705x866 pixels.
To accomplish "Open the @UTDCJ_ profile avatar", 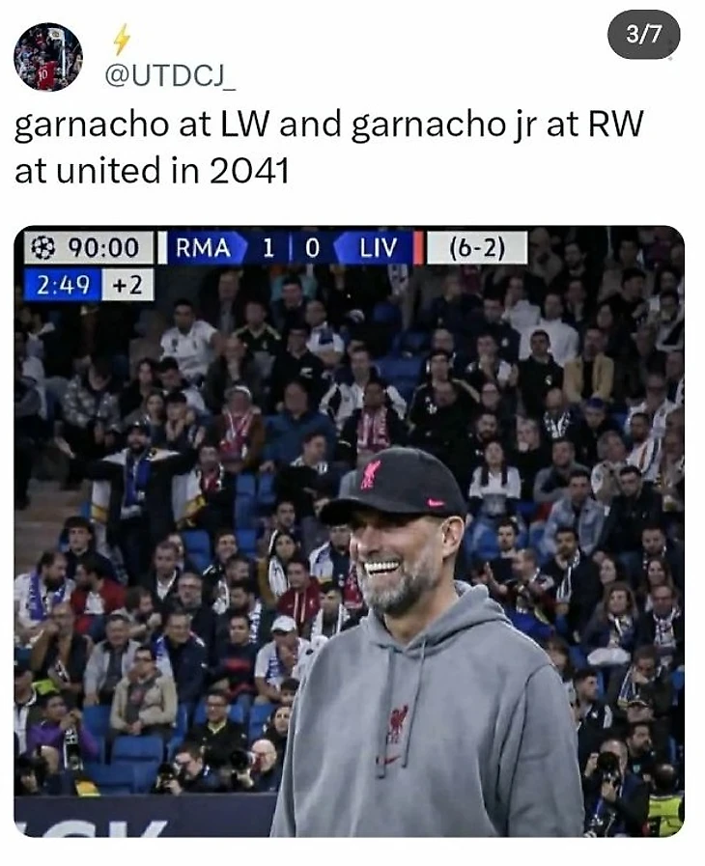I will point(48,56).
